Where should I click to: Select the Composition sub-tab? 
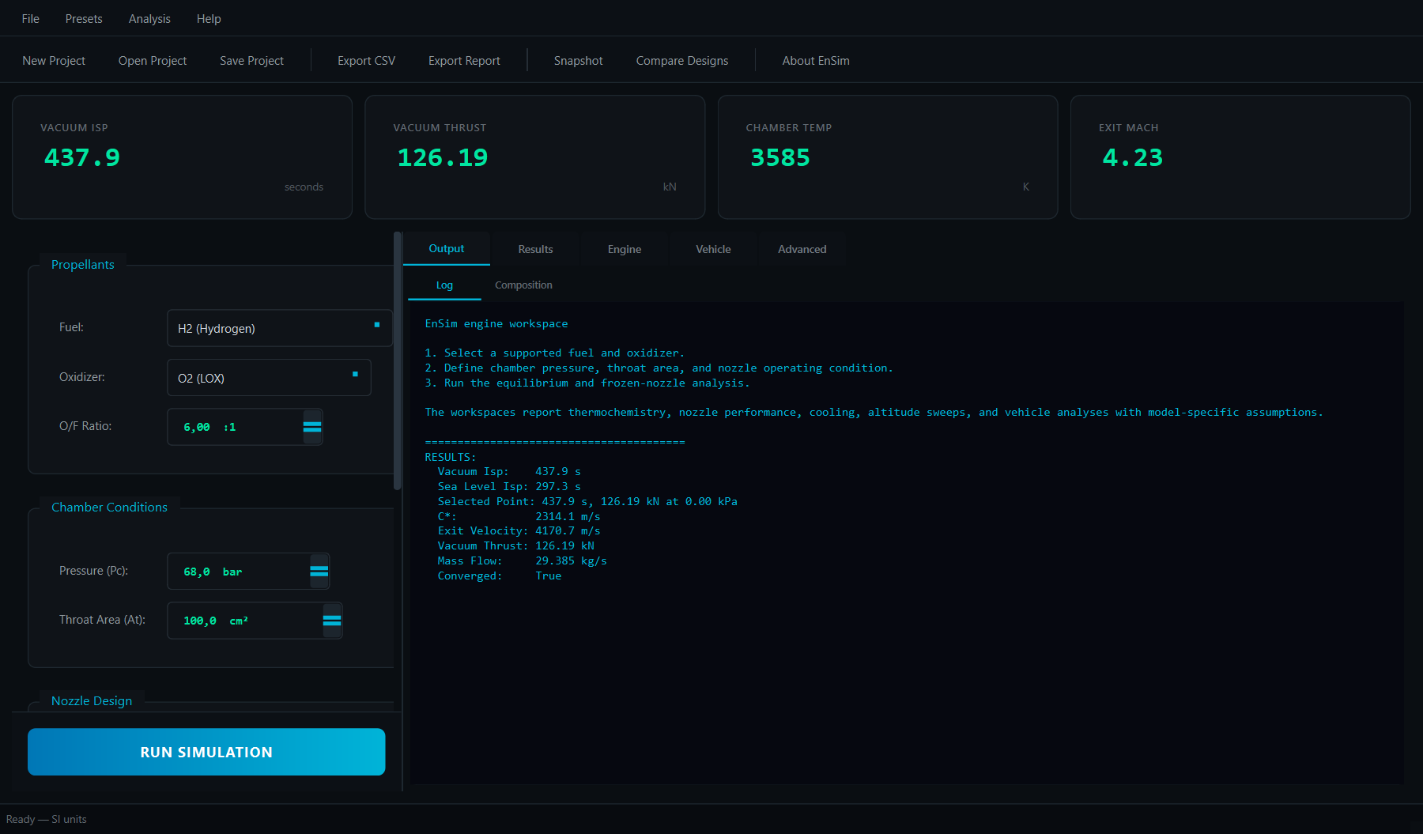[x=523, y=285]
